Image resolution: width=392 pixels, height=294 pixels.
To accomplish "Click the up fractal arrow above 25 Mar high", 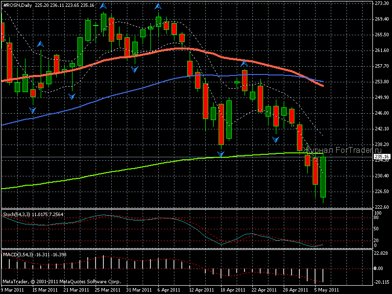I will tap(103, 6).
